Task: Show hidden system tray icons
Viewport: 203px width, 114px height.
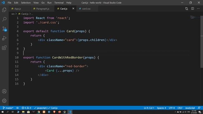Action: pos(175,112)
